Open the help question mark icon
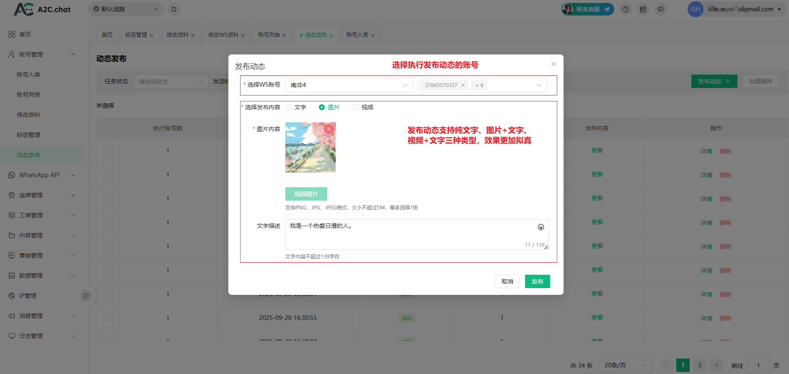The height and width of the screenshot is (374, 789). coord(626,9)
